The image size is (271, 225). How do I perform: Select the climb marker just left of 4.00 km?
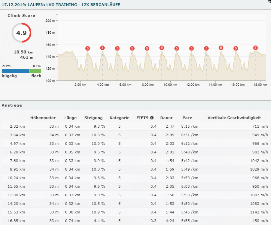(x=102, y=48)
